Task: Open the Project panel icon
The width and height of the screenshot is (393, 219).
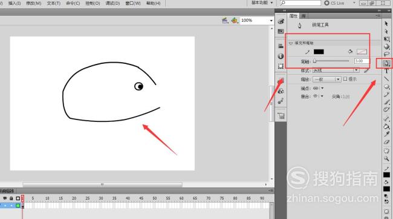Action: pos(281,116)
